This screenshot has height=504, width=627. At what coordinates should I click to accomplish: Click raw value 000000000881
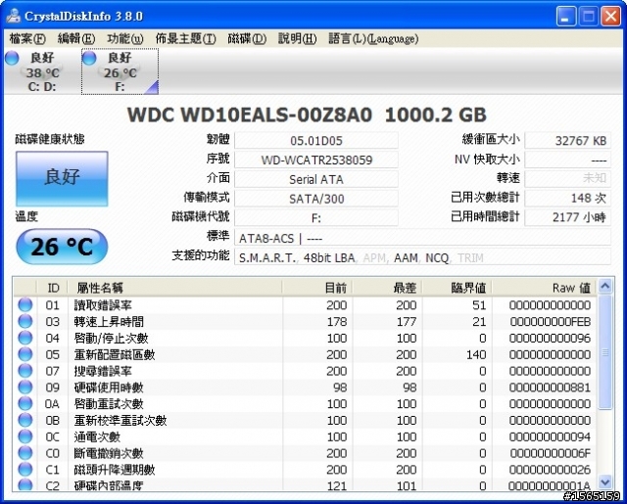point(551,388)
